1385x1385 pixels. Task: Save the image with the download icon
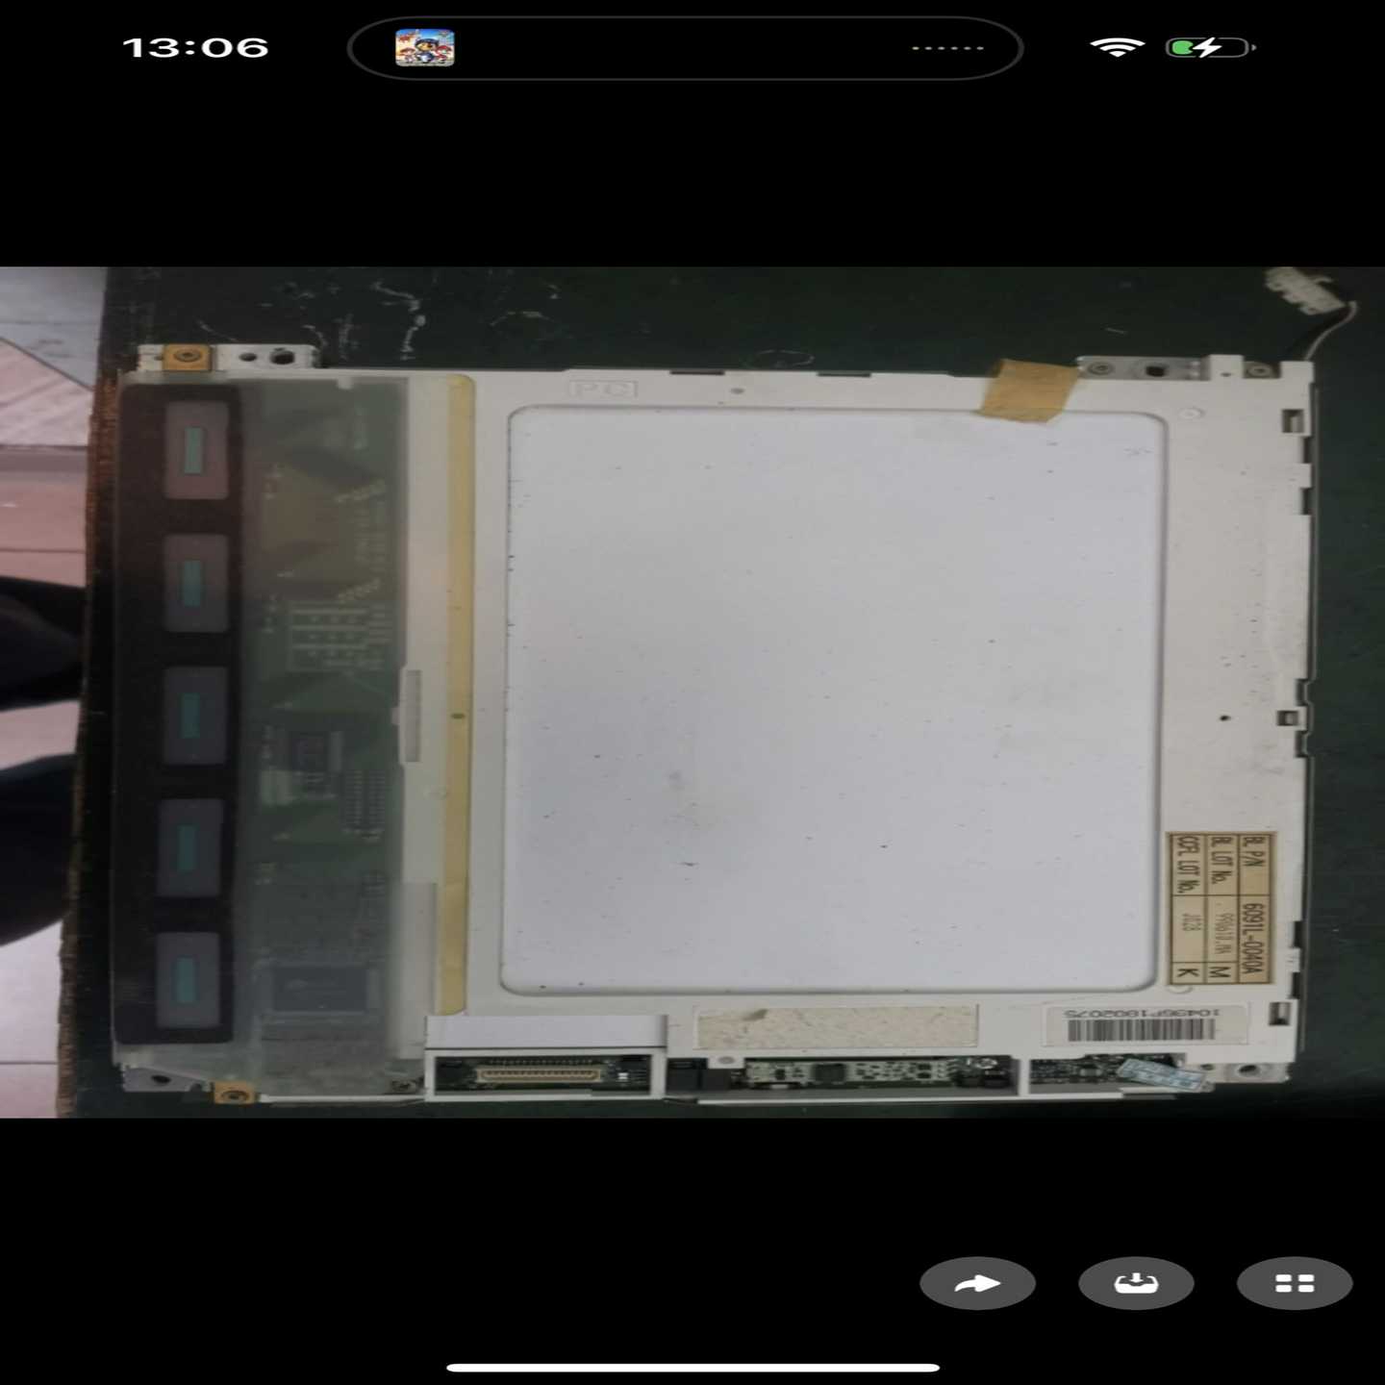(1135, 1282)
